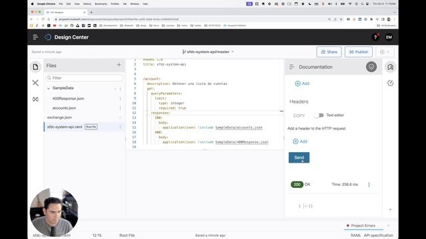
Task: Open the Chrome File menu
Action: point(61,4)
